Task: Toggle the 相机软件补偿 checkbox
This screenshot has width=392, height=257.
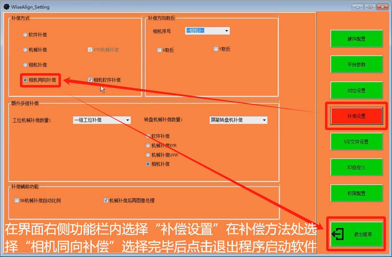Action: pos(90,80)
